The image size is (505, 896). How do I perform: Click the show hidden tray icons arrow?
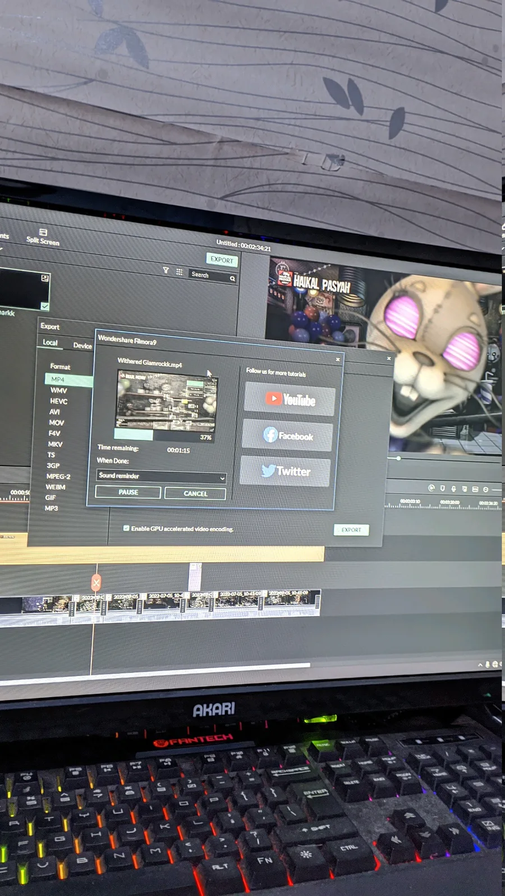point(480,665)
